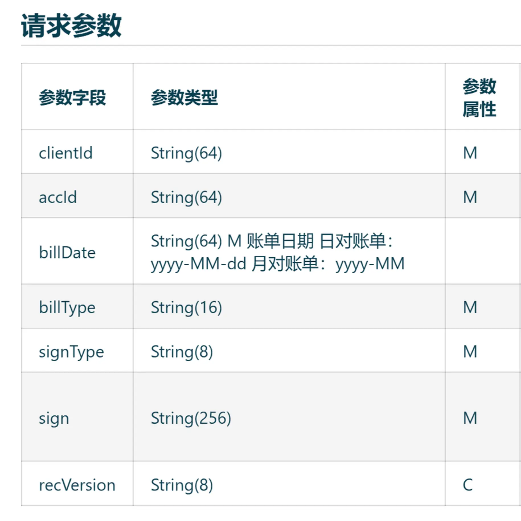Click the 参数类型 column header

pos(184,98)
